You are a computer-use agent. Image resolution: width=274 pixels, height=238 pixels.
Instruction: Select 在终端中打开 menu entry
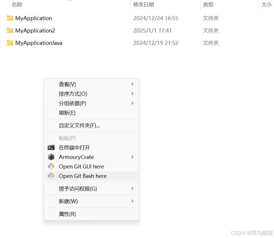click(91, 147)
